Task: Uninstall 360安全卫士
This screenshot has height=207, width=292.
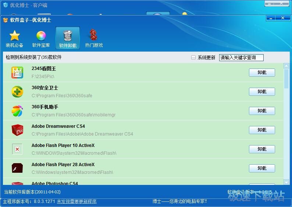Action: [262, 92]
